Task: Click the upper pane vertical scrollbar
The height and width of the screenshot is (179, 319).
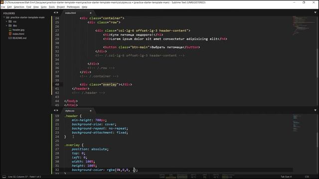Action: point(317,63)
